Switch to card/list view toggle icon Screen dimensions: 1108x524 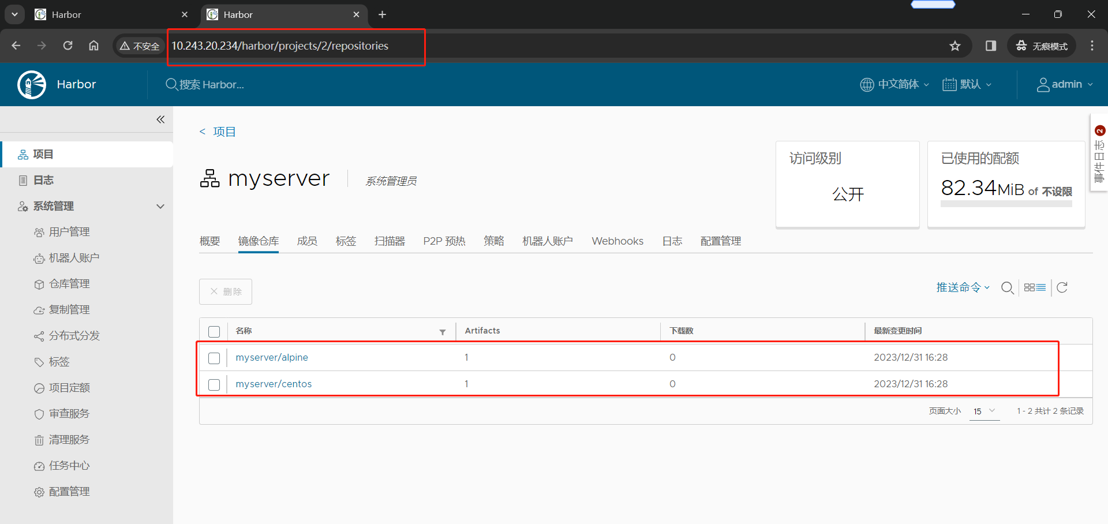(1035, 287)
